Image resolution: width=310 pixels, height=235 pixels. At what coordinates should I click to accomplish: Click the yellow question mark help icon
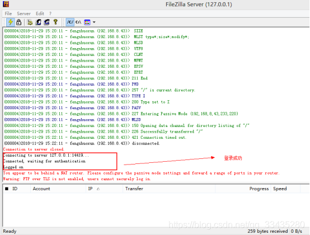pos(55,22)
